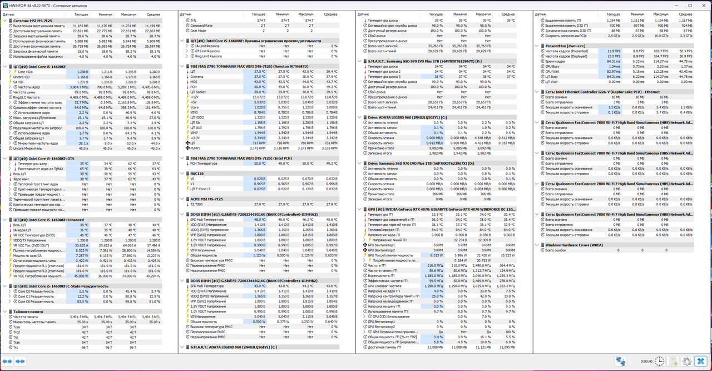Expand the Температуры ядер row
This screenshot has height=371, width=712.
[9, 164]
